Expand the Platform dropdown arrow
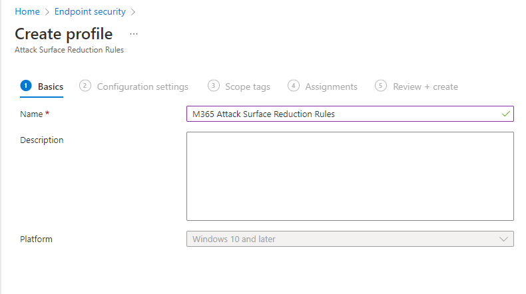The width and height of the screenshot is (526, 294). [503, 239]
